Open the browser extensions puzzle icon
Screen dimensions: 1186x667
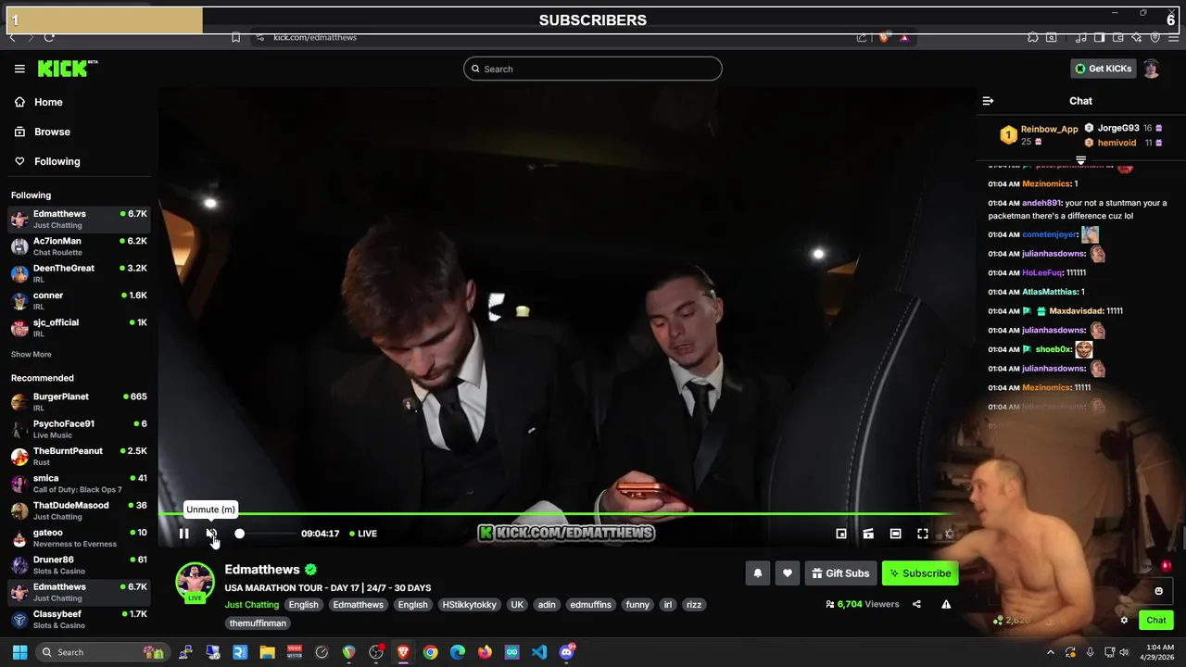pyautogui.click(x=1032, y=37)
